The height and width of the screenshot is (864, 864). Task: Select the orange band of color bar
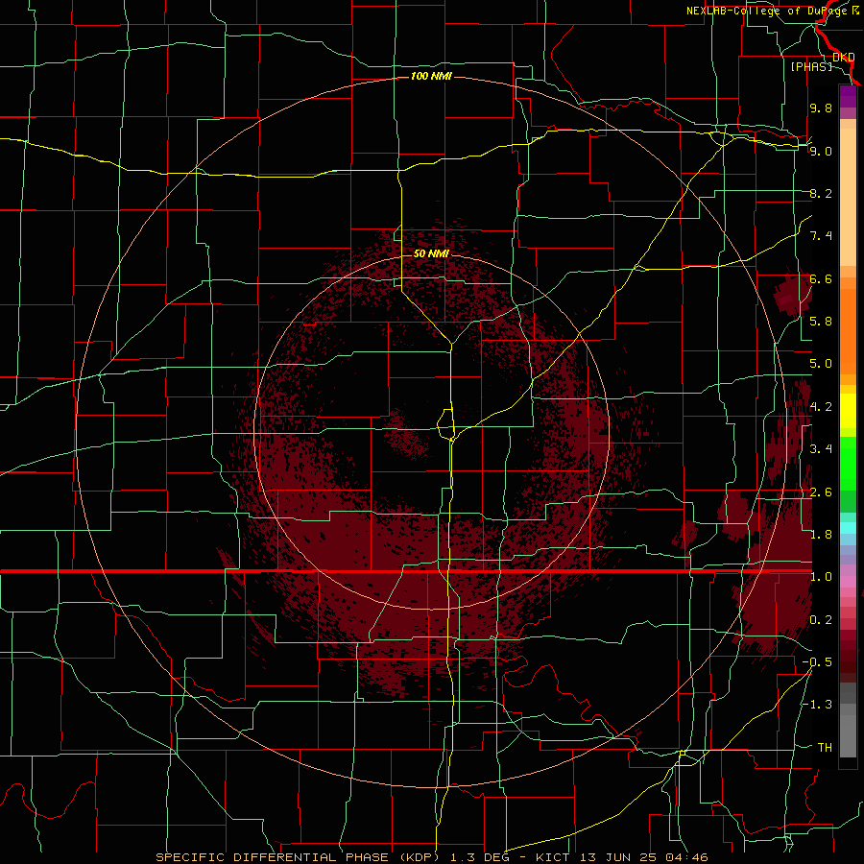pos(848,330)
